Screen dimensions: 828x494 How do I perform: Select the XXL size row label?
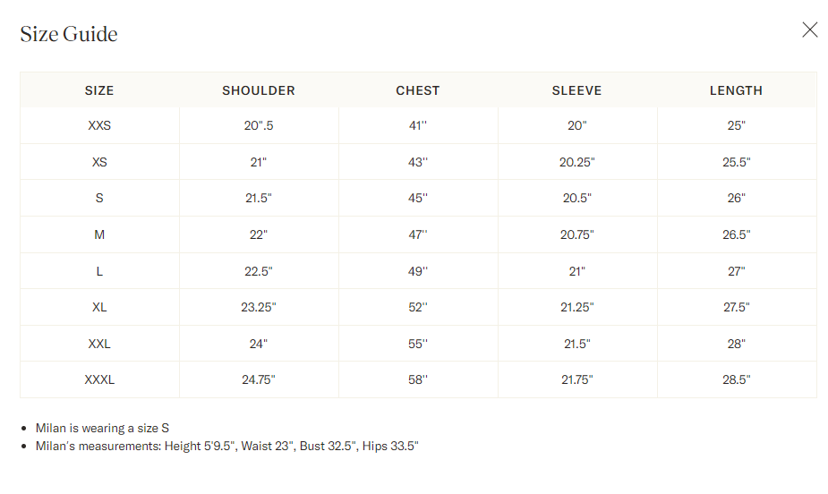tap(99, 344)
